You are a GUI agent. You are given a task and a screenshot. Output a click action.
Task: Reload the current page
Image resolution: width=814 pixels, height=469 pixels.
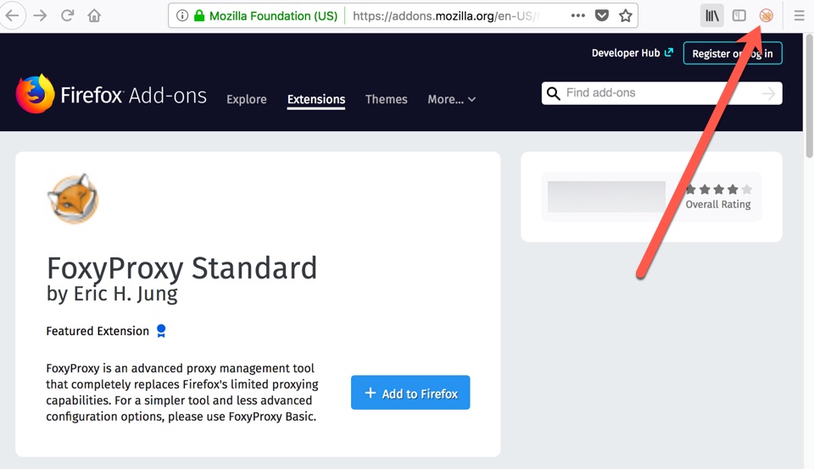point(68,15)
